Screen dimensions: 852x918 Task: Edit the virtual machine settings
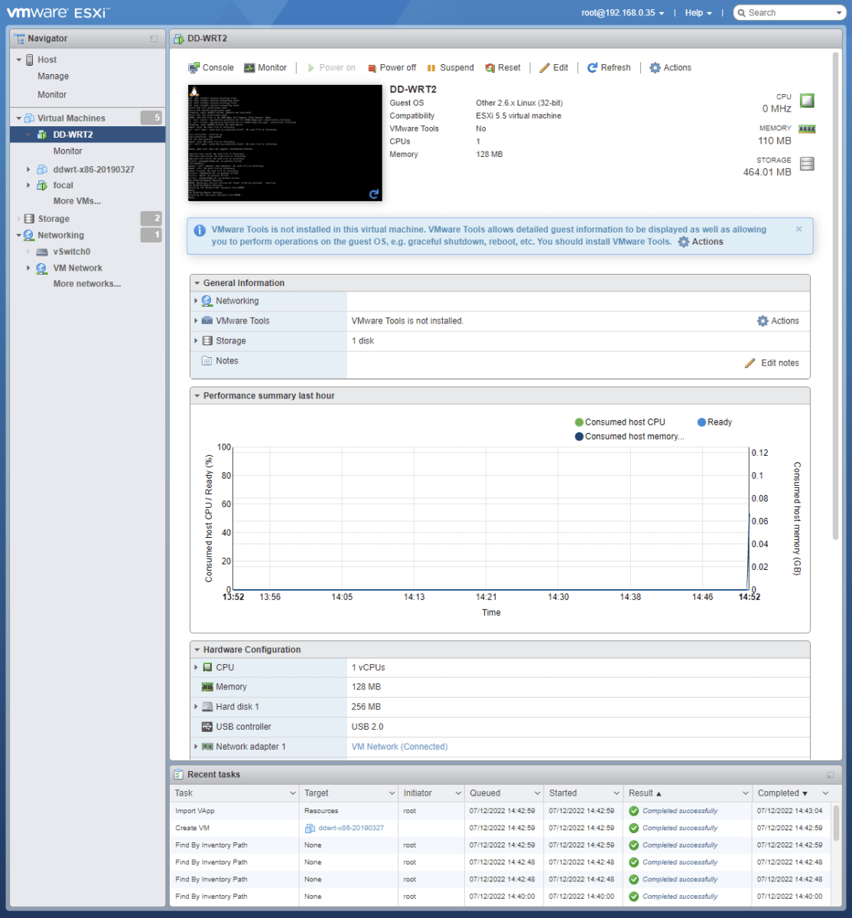tap(554, 67)
